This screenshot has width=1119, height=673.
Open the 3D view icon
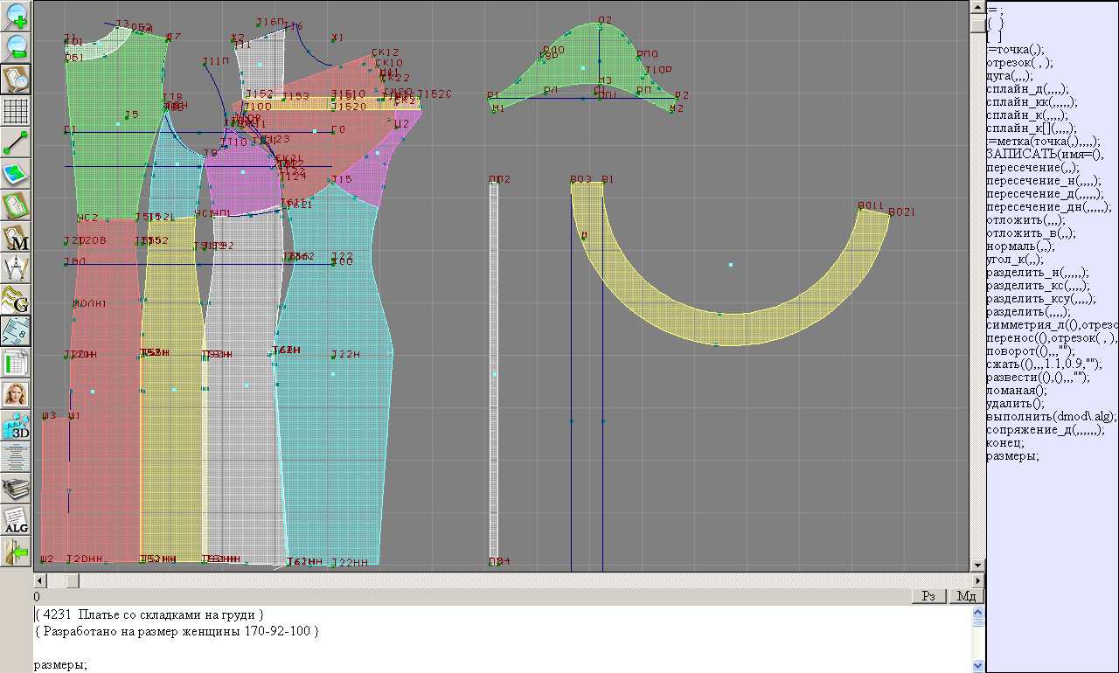[17, 427]
